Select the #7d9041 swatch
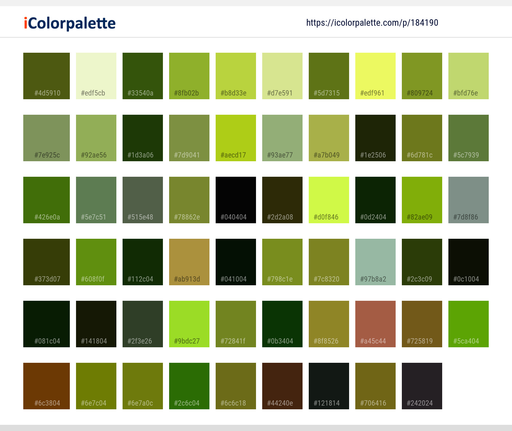This screenshot has width=512, height=431. (189, 138)
